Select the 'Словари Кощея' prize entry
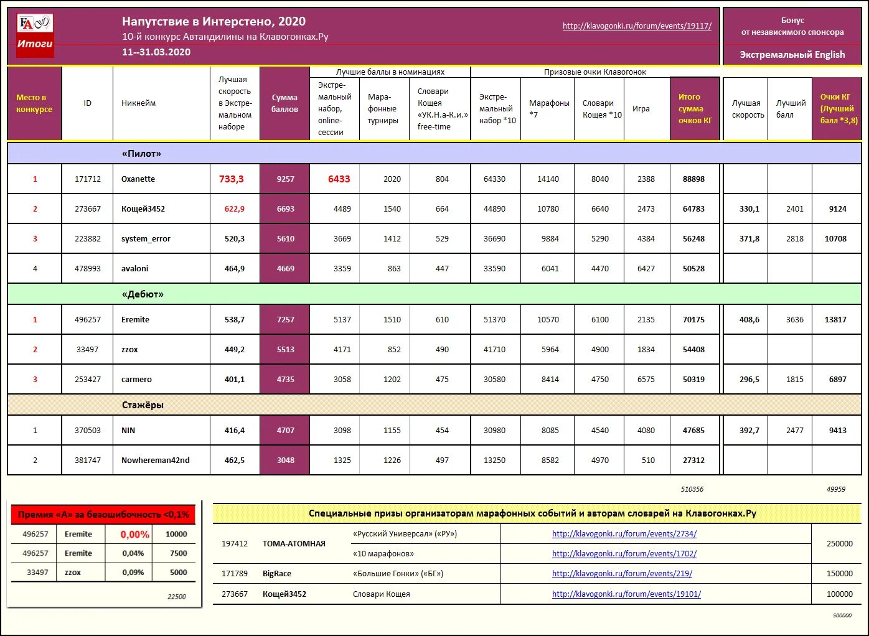The width and height of the screenshot is (869, 636). tap(382, 594)
